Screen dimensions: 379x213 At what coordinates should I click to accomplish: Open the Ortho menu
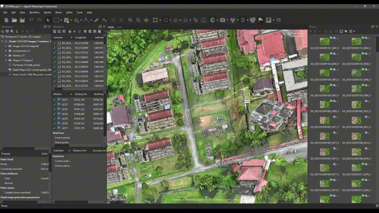(69, 12)
